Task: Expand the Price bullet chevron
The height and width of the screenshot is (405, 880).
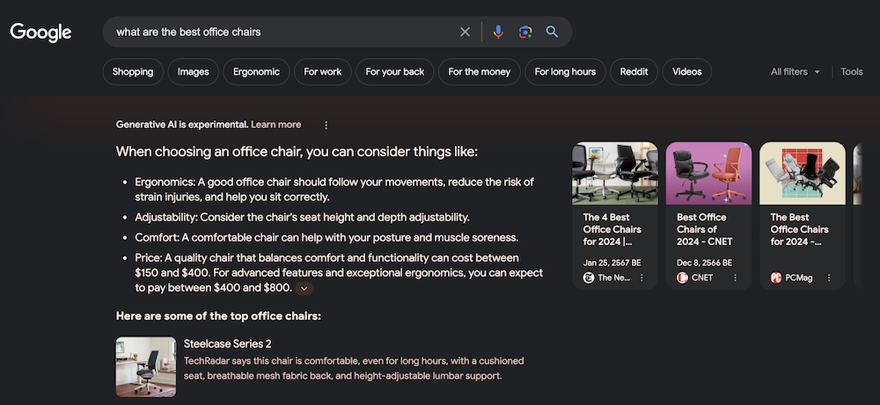Action: pos(304,288)
